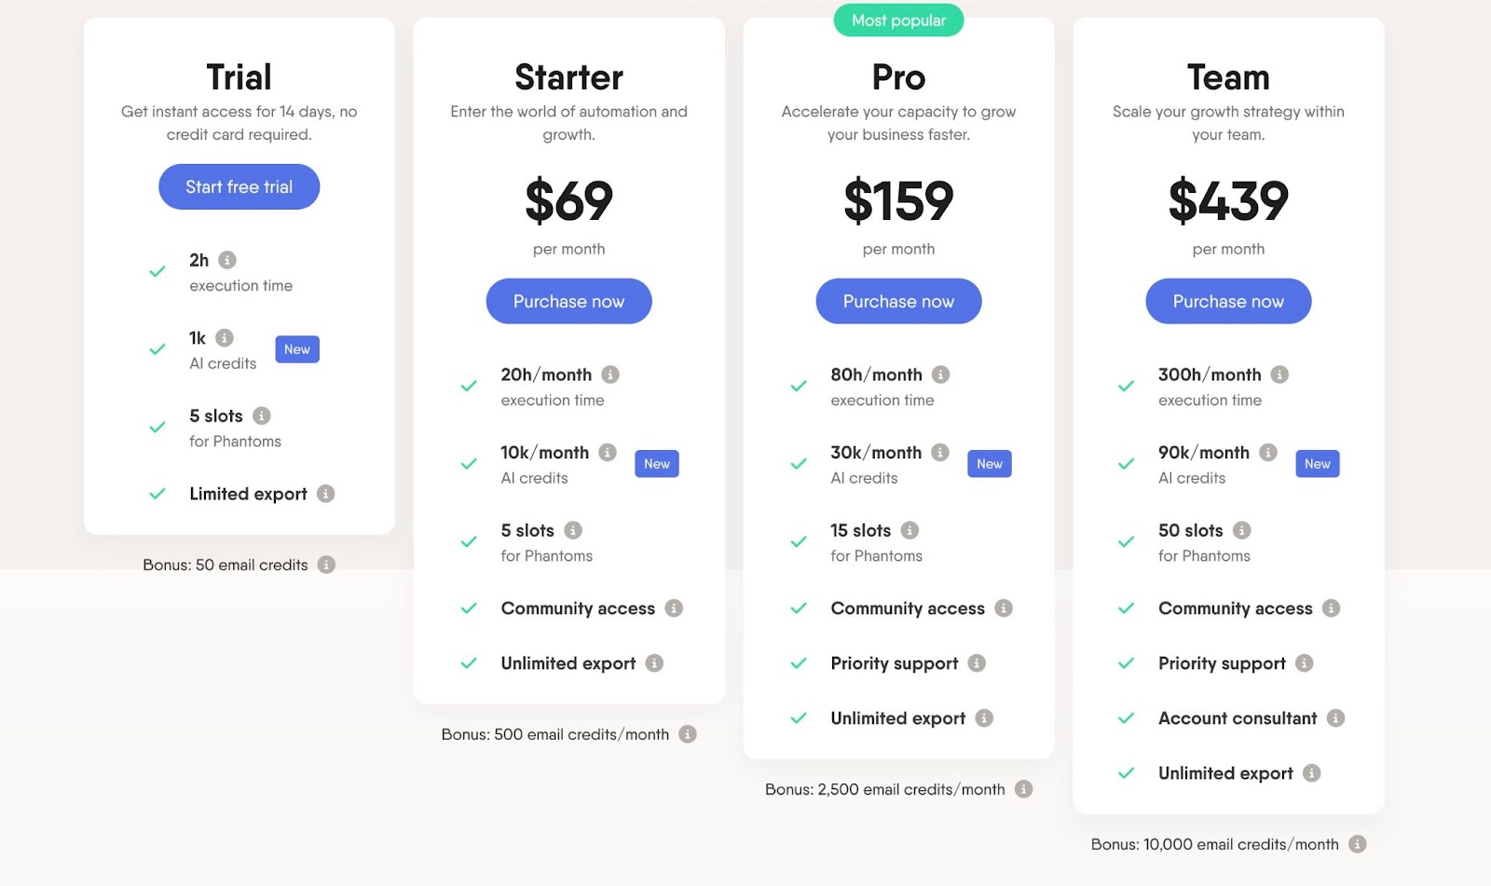
Task: Click info icon beside Community access in Starter
Action: pyautogui.click(x=674, y=608)
